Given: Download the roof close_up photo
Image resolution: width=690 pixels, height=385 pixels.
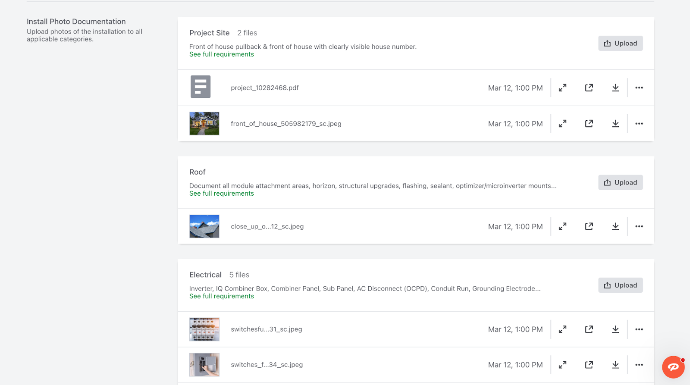Looking at the screenshot, I should (615, 226).
